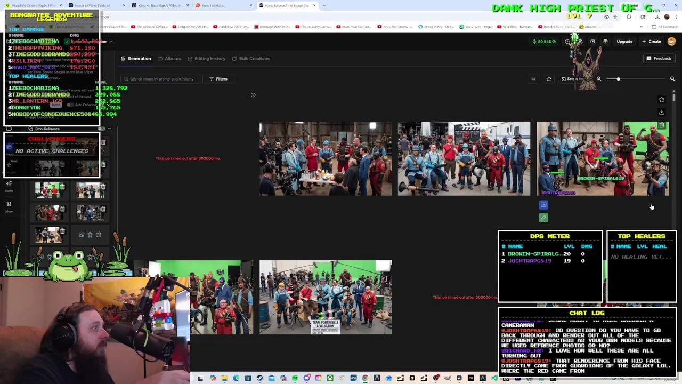Open the Editing History tab
682x384 pixels.
(206, 59)
